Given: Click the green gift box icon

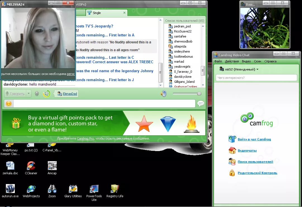Looking at the screenshot, I should pyautogui.click(x=16, y=123).
